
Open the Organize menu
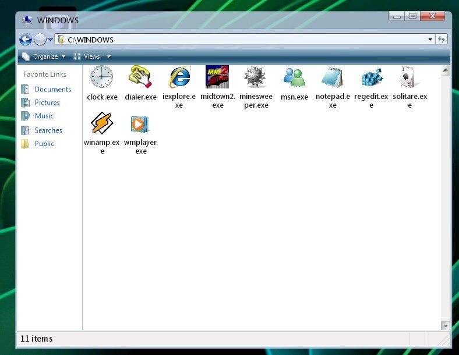[x=44, y=56]
